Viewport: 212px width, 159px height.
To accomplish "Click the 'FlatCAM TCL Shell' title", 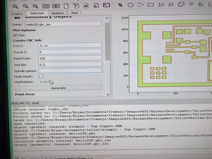I will 25,103.
